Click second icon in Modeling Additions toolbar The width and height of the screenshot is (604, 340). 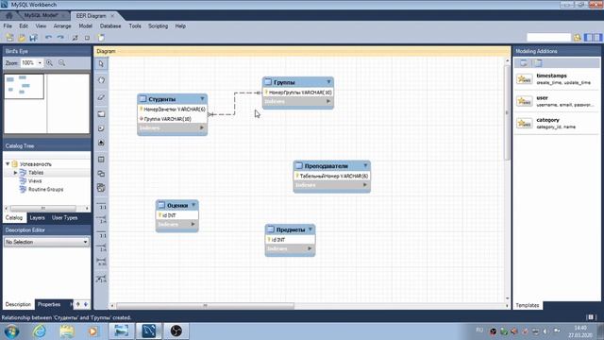click(538, 63)
